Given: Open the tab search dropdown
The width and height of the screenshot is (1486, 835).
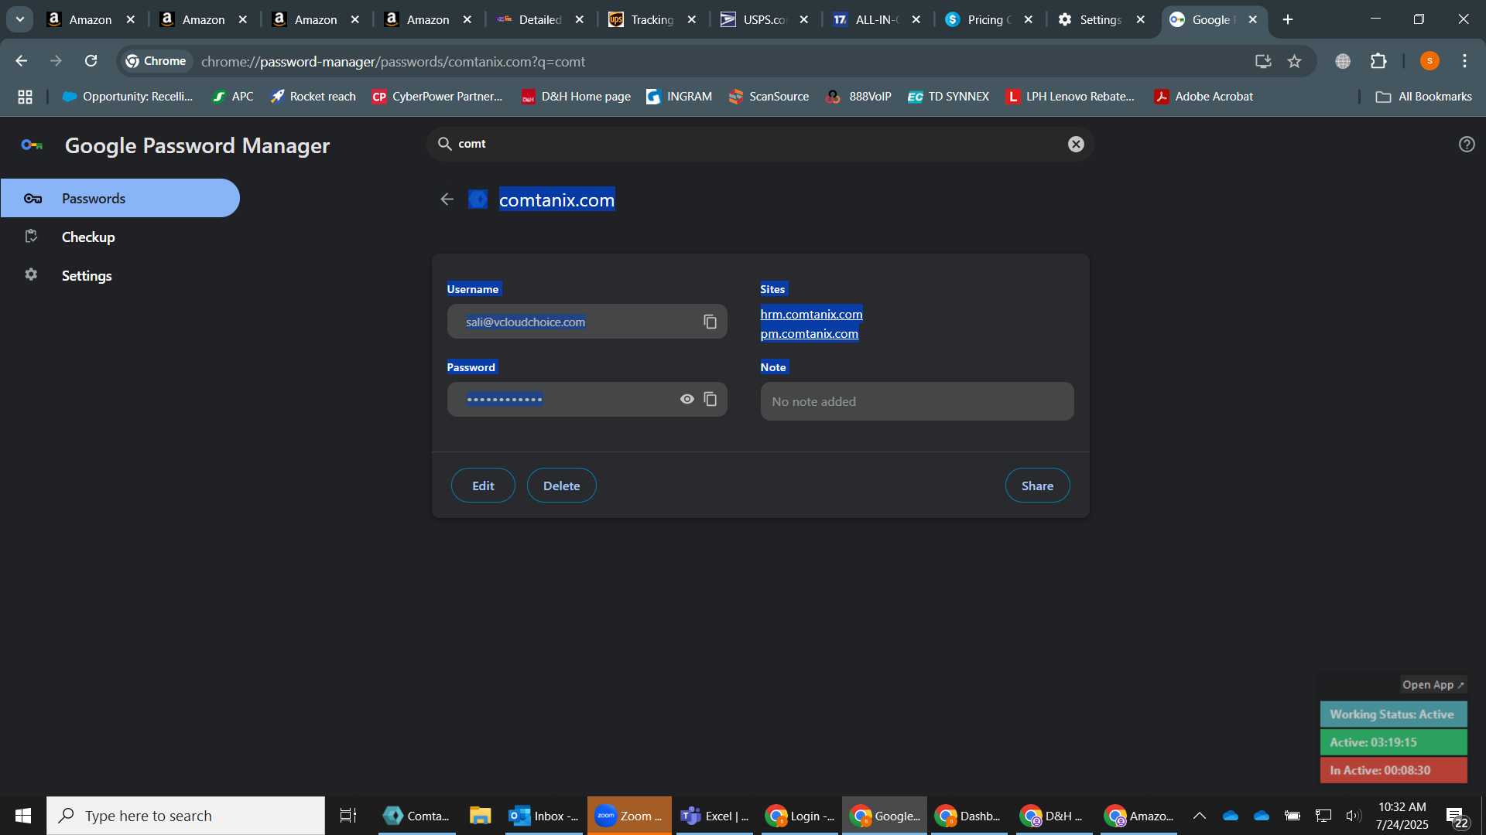Looking at the screenshot, I should click(x=20, y=19).
